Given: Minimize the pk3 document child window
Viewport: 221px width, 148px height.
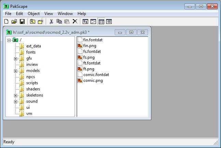Looking at the screenshot, I should pyautogui.click(x=120, y=32).
